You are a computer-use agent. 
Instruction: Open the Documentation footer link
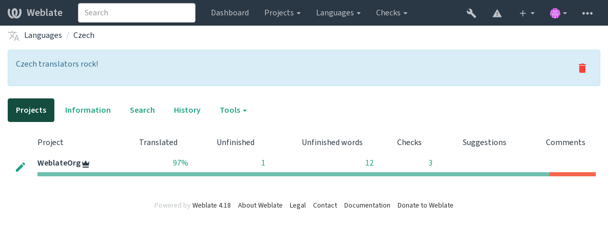click(367, 205)
